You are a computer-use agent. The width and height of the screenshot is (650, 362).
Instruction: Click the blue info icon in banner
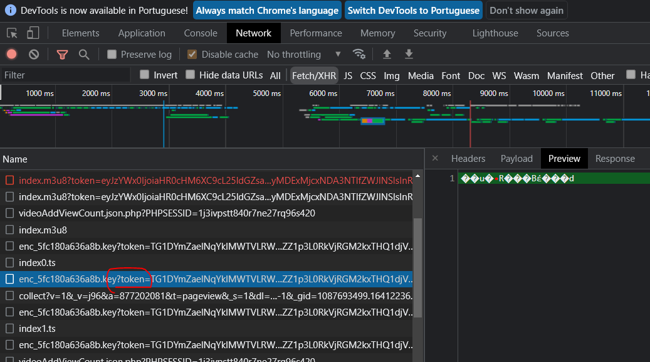click(11, 11)
